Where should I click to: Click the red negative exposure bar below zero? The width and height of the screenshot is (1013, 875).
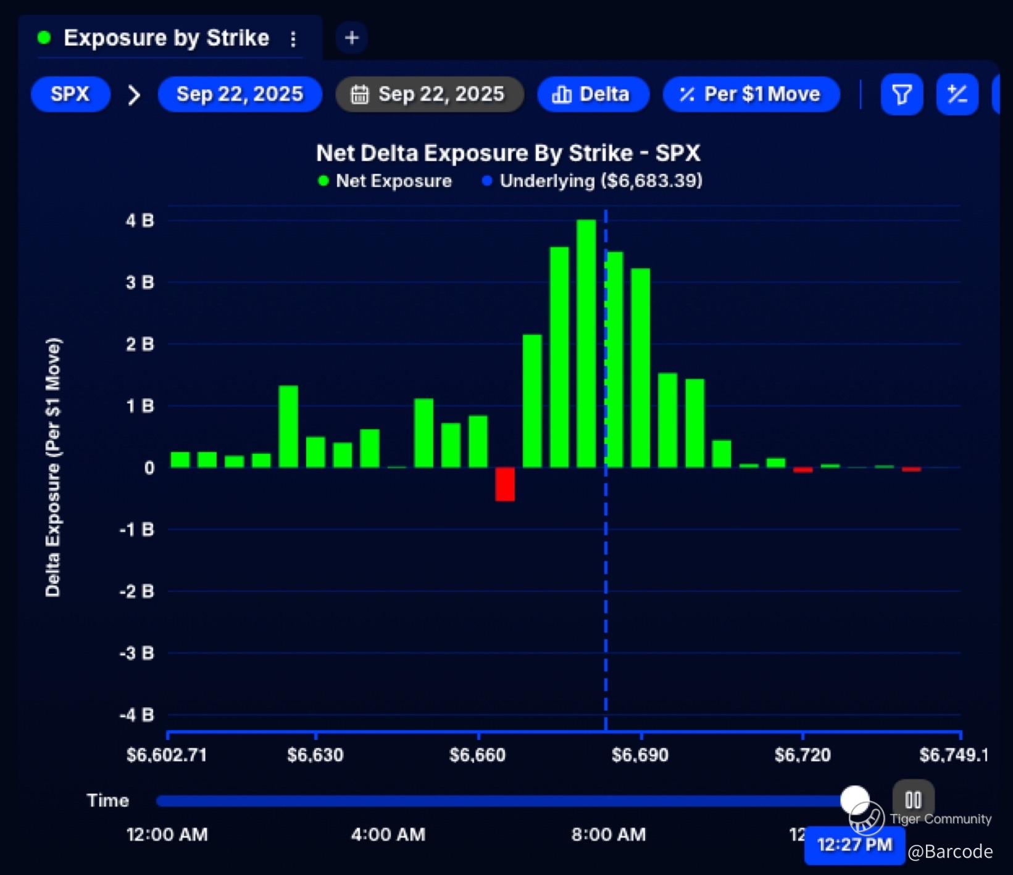coord(505,484)
